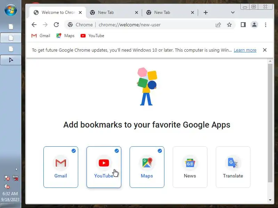Reload the welcome page
The width and height of the screenshot is (278, 208).
[56, 25]
